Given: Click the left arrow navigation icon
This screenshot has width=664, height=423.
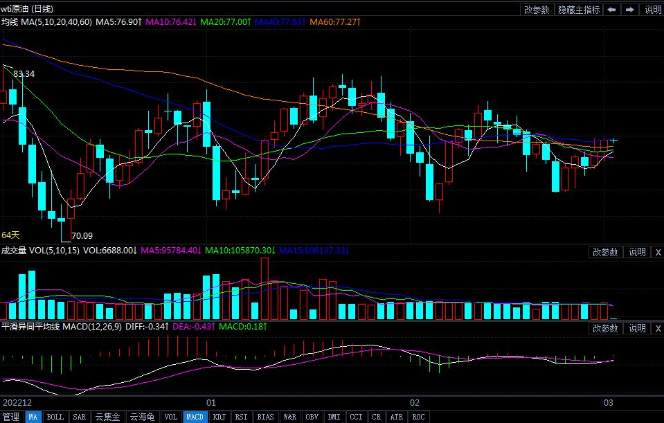Looking at the screenshot, I should point(612,10).
